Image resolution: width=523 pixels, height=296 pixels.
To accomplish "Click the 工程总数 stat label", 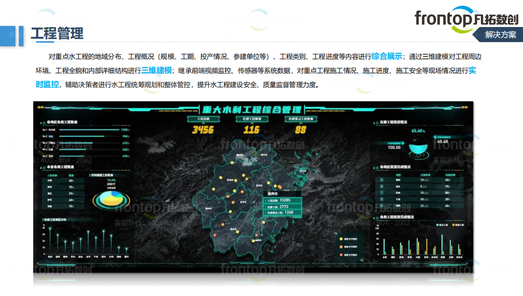I will tap(203, 119).
